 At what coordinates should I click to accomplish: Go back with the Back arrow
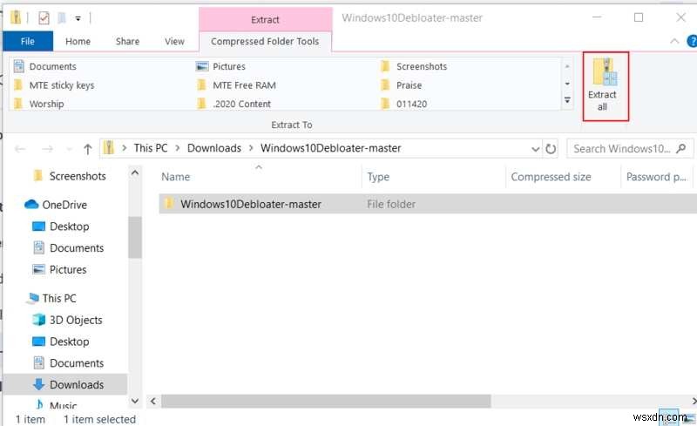20,148
